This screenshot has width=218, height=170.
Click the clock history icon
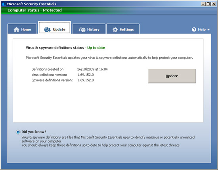pos(82,29)
